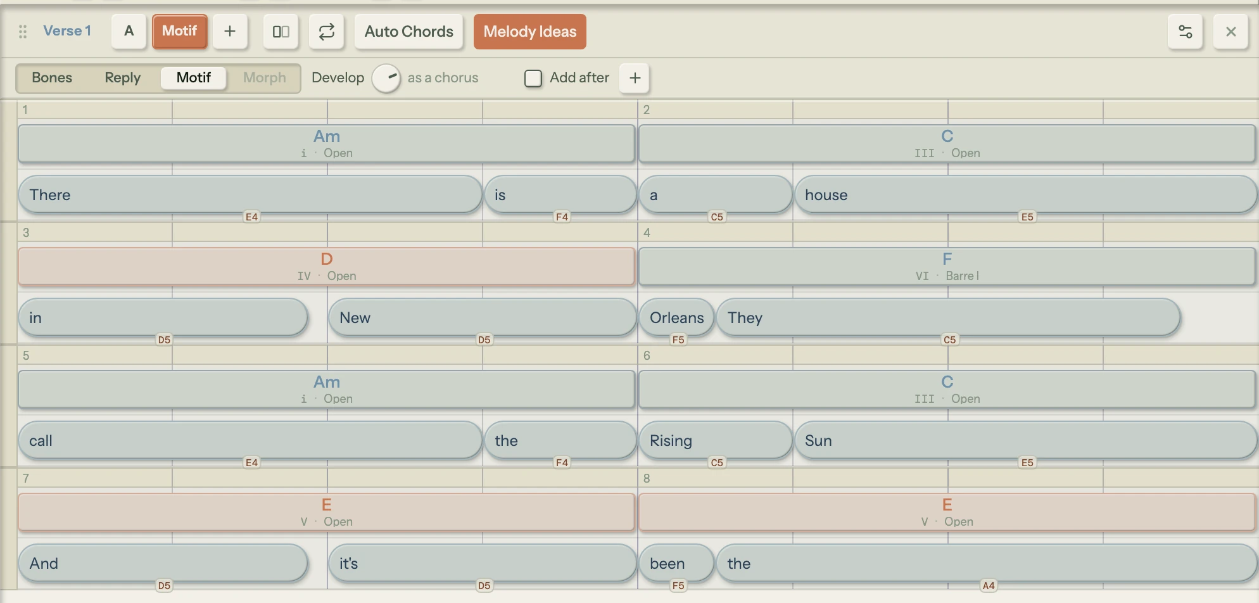
Task: Click the lyric note 'Rising'
Action: [x=716, y=440]
